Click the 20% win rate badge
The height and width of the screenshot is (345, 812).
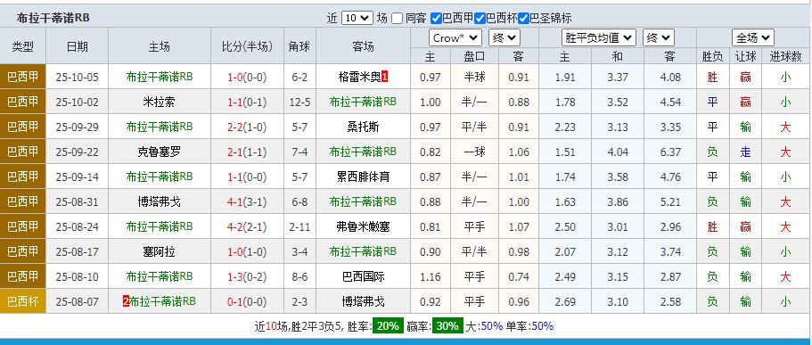(x=389, y=326)
